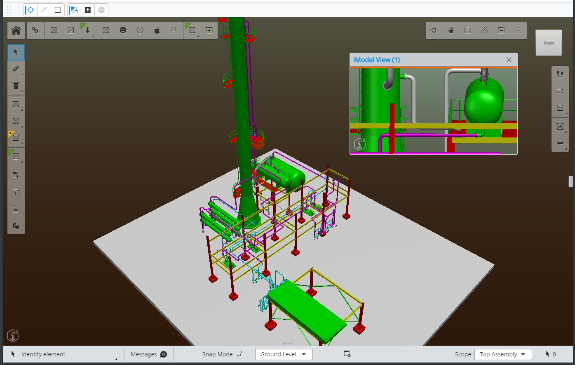The image size is (575, 365).
Task: Click the down-arrow tool with green badge
Action: pos(87,30)
